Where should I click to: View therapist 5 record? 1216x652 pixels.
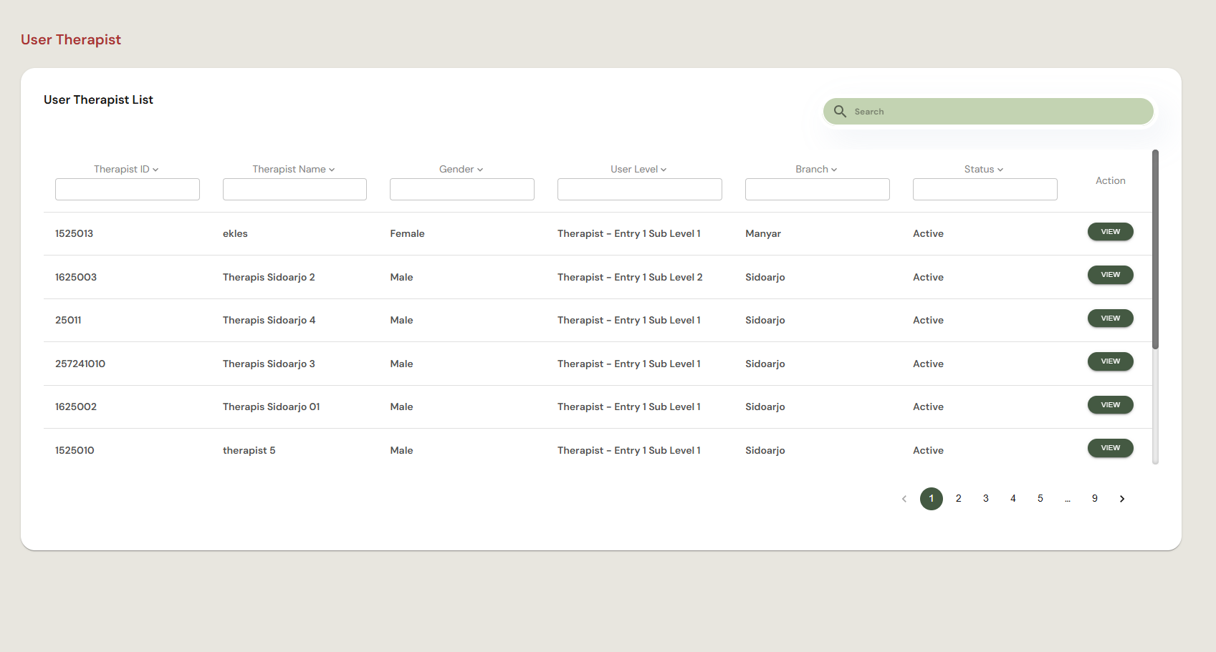click(x=1111, y=448)
